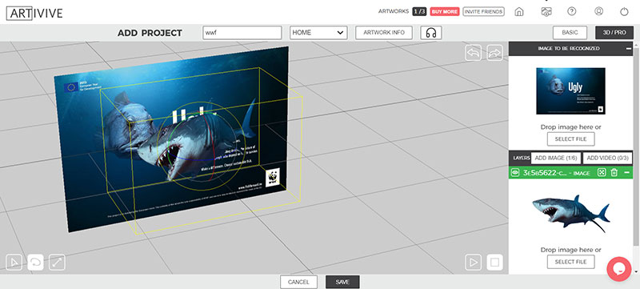
Task: Open the help question mark icon
Action: [572, 11]
